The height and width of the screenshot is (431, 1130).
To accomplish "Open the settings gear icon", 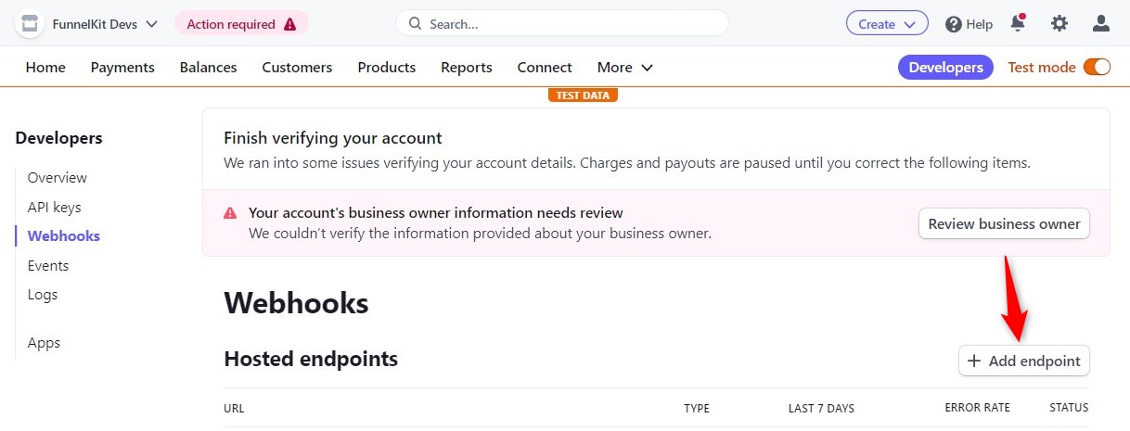I will pos(1059,24).
